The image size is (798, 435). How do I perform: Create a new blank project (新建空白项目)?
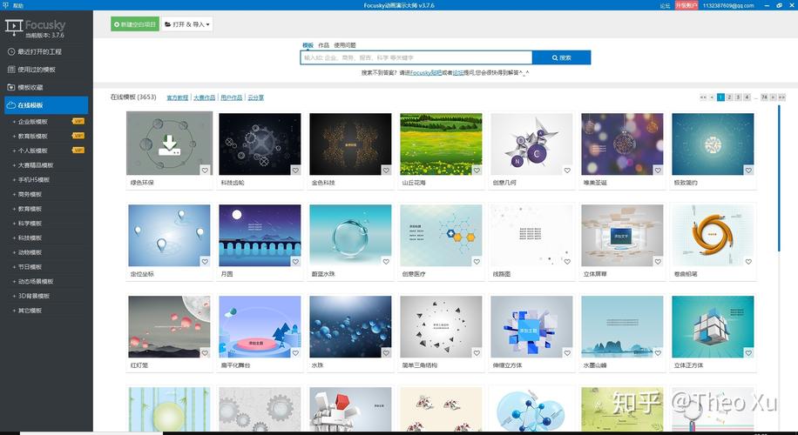pyautogui.click(x=135, y=23)
